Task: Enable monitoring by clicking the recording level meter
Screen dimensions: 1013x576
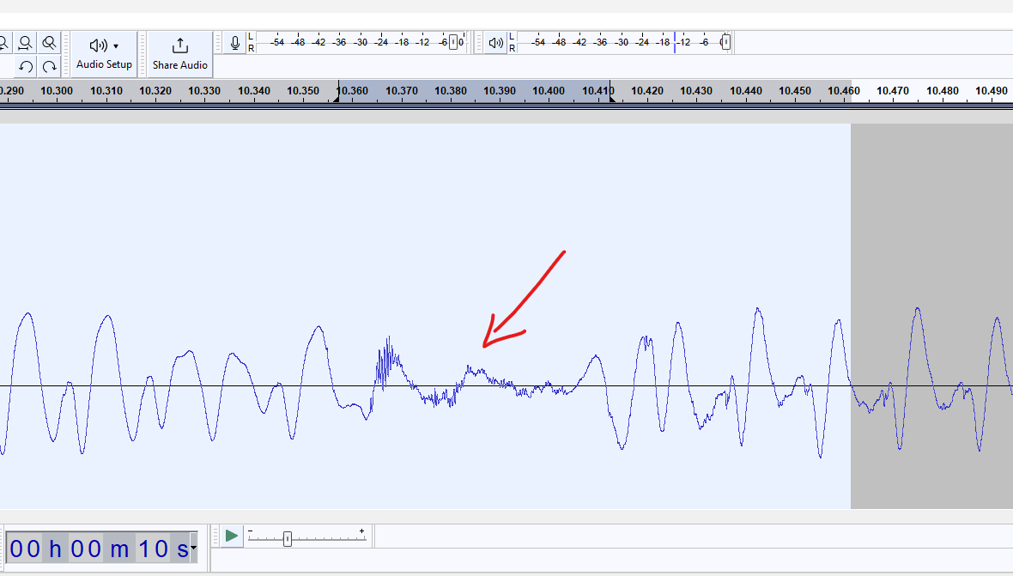Action: coord(361,41)
